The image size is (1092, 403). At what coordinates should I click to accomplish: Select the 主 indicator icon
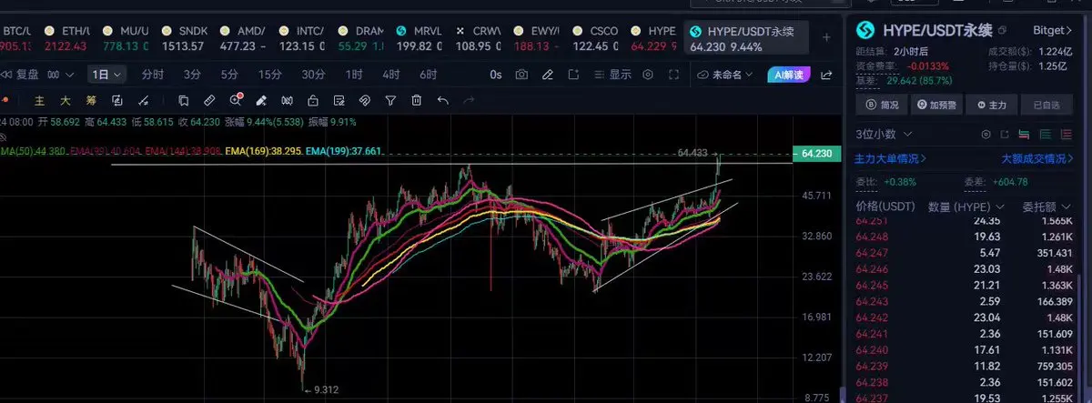click(x=39, y=100)
